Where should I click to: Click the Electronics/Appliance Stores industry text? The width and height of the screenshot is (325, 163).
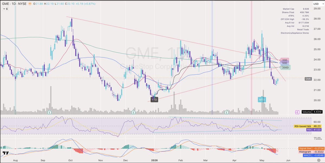(295, 33)
